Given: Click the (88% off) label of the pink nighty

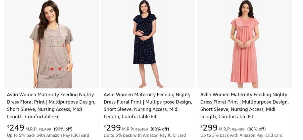Looking at the screenshot, I should 256,129.
